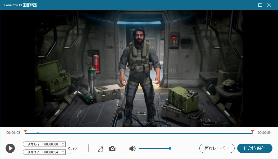Focus the end time field 00:00:54

(51, 152)
